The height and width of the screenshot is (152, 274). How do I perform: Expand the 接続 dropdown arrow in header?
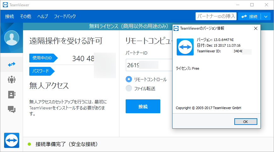(x=266, y=17)
